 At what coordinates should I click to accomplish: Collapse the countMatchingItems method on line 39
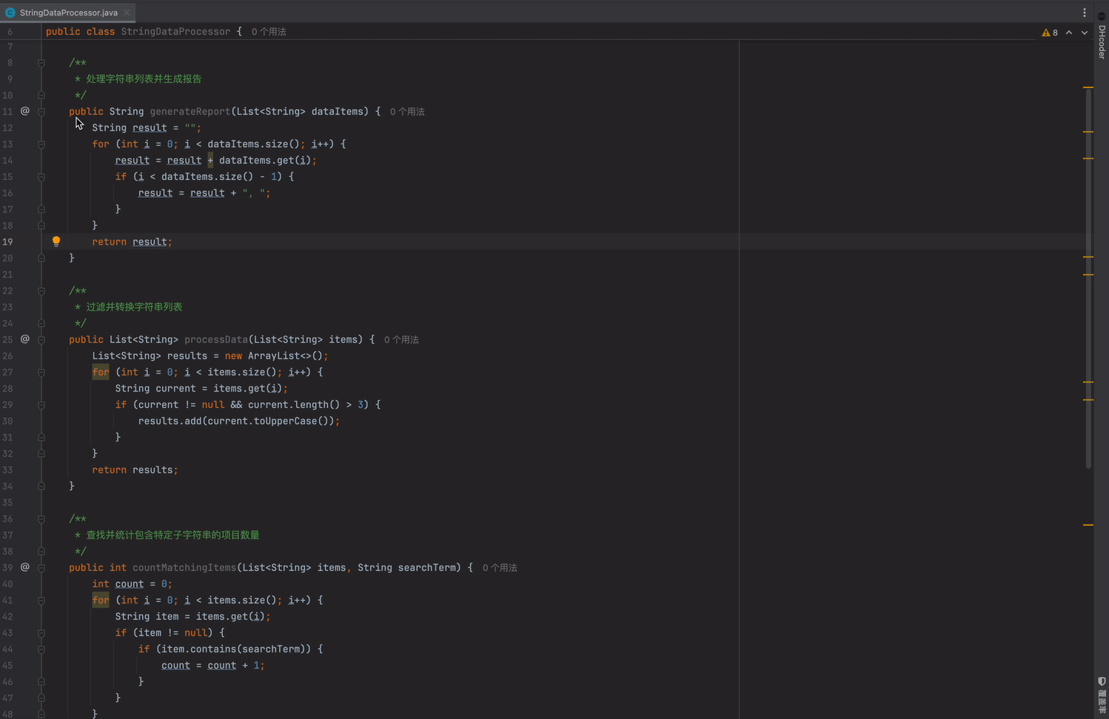[x=41, y=568]
